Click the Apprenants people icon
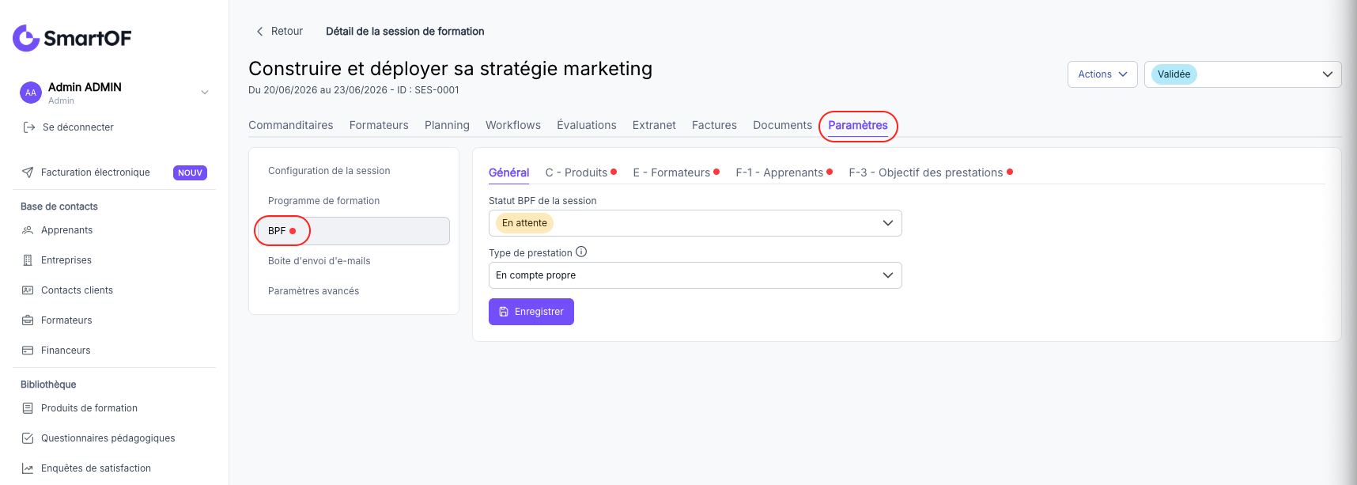 tap(28, 230)
